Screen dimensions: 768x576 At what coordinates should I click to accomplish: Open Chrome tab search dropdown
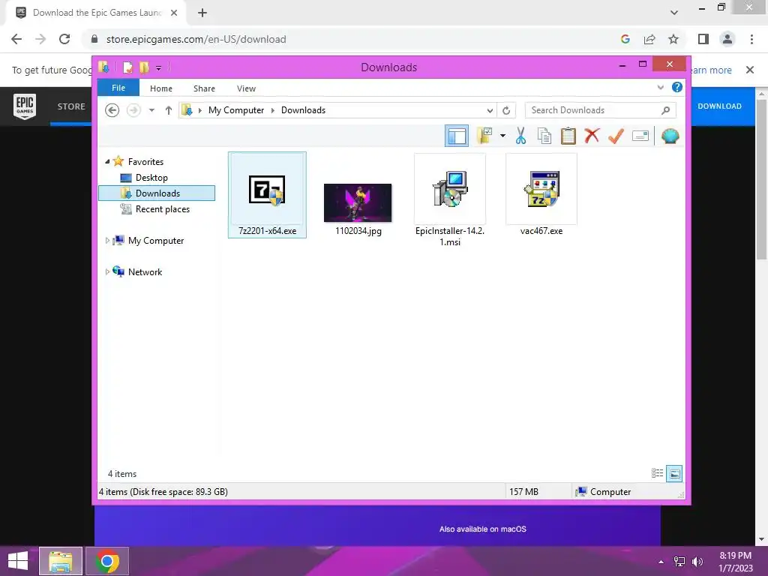[674, 13]
